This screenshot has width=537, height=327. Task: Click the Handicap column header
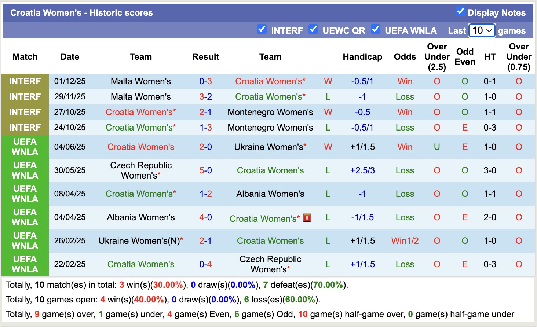(362, 57)
